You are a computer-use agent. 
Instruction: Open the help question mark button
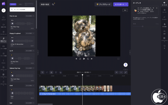pos(126,65)
